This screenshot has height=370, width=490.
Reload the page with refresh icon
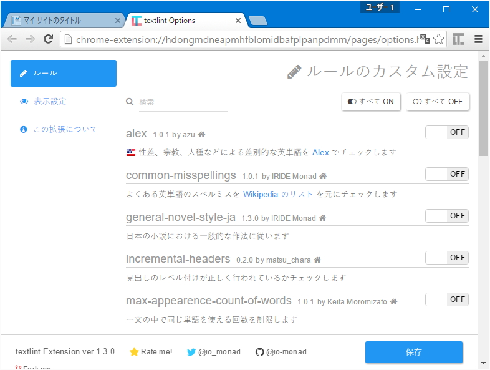[49, 39]
